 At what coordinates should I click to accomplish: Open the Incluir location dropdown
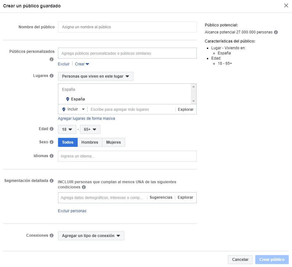73,110
